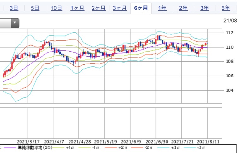237x153 pixels.
Task: Open the 10日 period tab
Action: 56,8
